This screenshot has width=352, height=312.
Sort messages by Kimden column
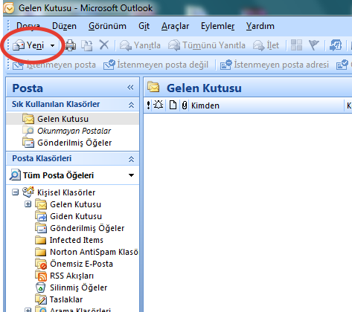(205, 105)
